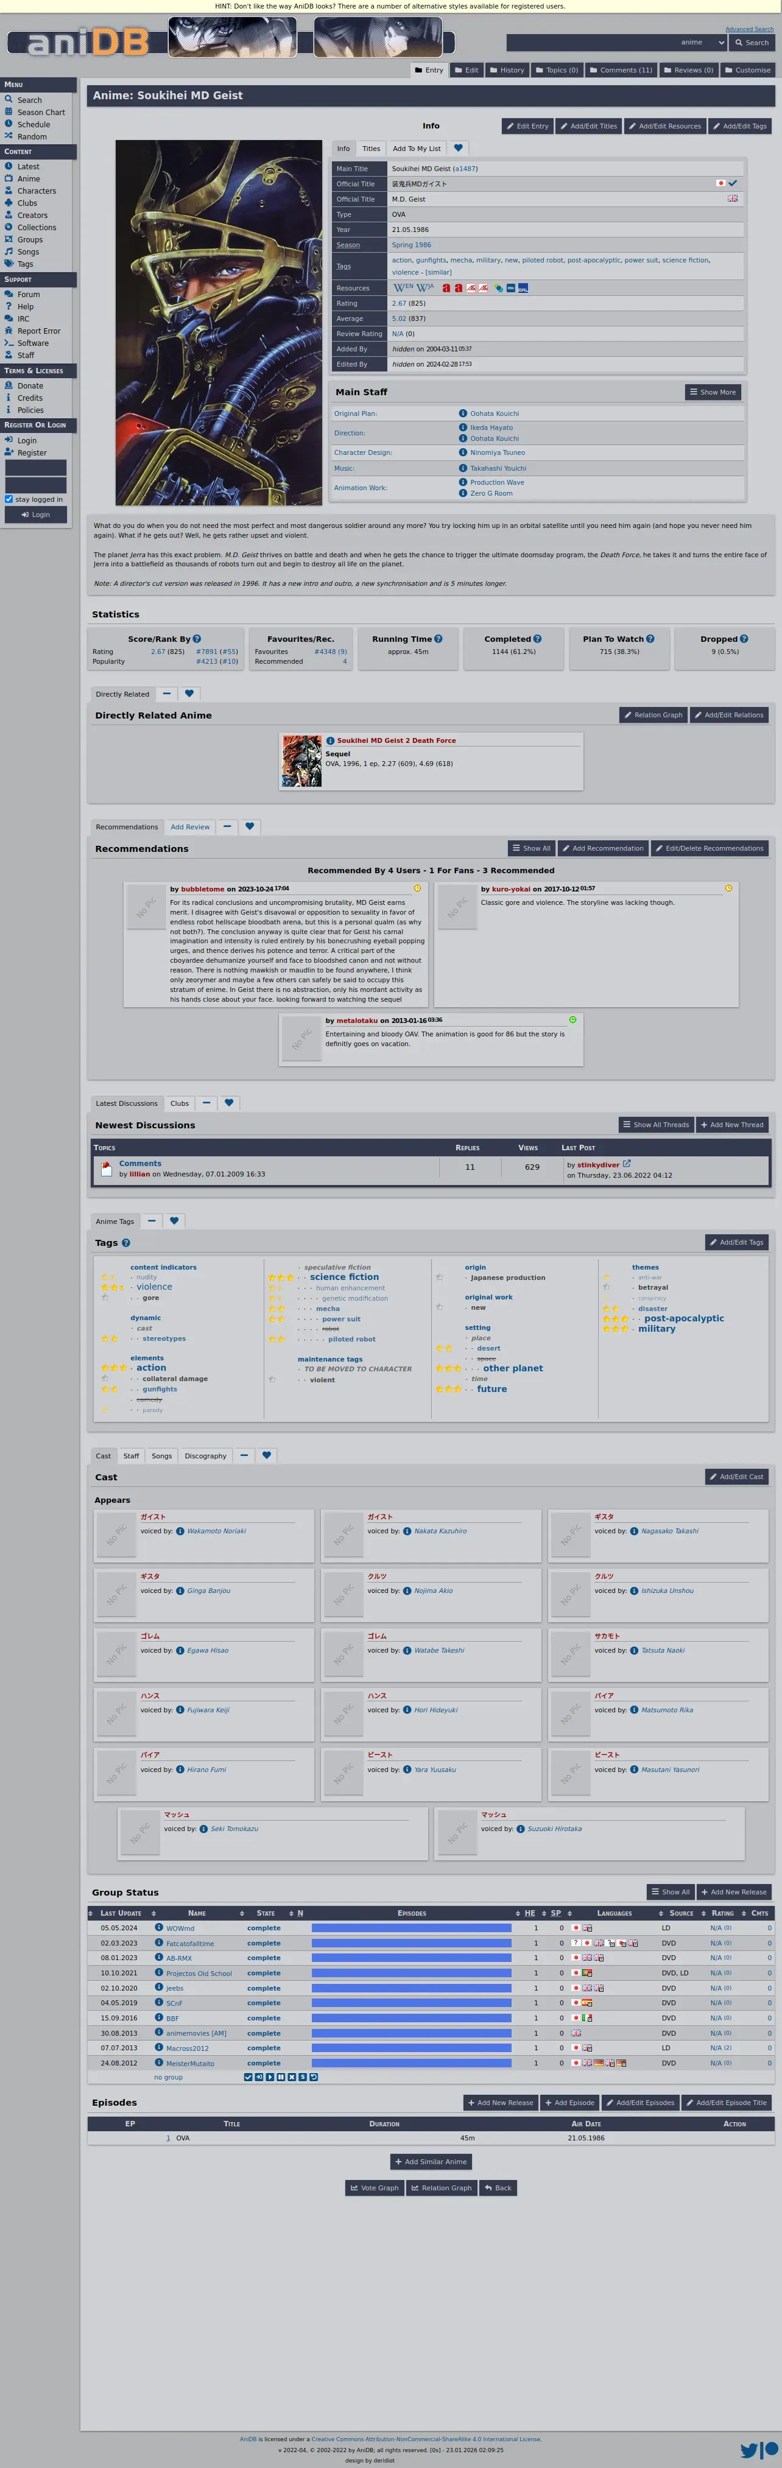Open the Comments (11) tab
The height and width of the screenshot is (2468, 782).
pos(620,70)
